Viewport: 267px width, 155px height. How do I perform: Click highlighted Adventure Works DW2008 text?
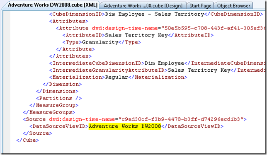click(125, 126)
